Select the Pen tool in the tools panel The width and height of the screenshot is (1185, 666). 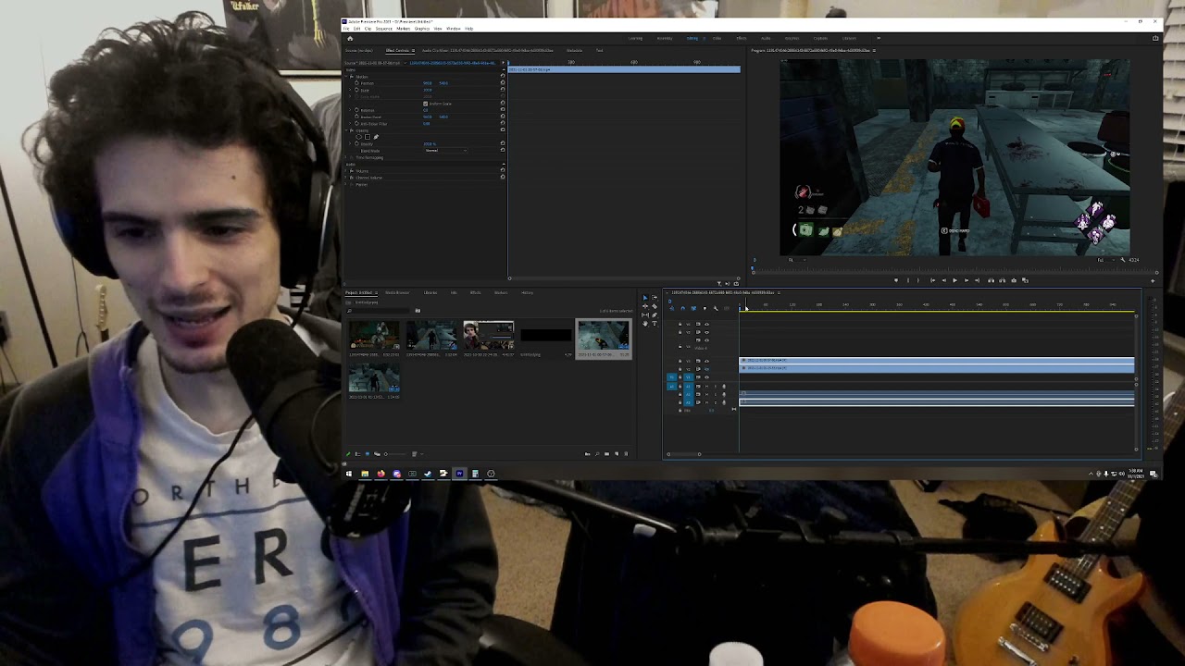(x=655, y=315)
